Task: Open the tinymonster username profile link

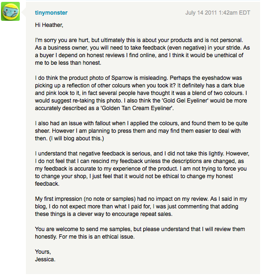Action: click(51, 13)
